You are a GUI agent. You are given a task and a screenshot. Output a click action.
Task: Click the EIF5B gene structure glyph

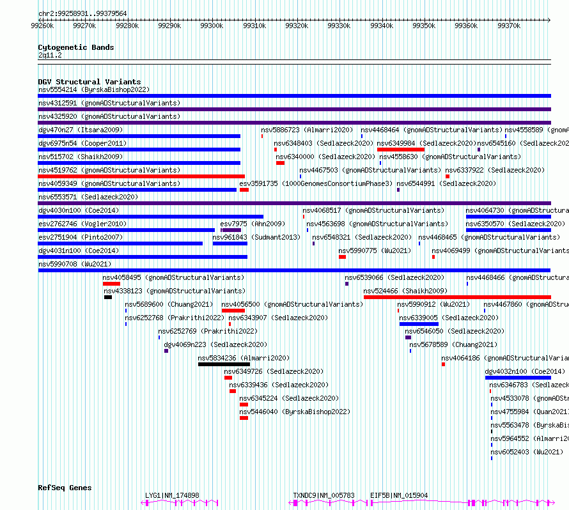point(462,503)
